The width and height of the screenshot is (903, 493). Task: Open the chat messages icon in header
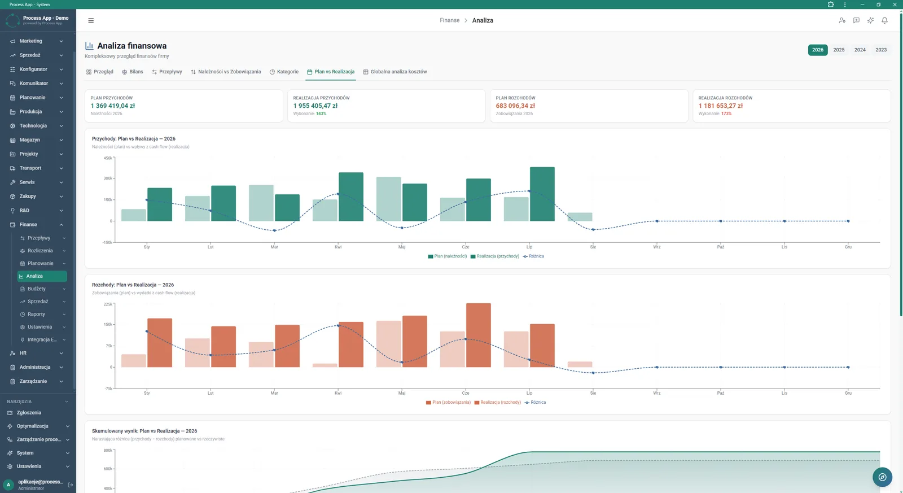856,20
